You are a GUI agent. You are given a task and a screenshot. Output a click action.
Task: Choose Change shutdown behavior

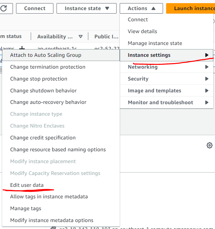coord(61,91)
